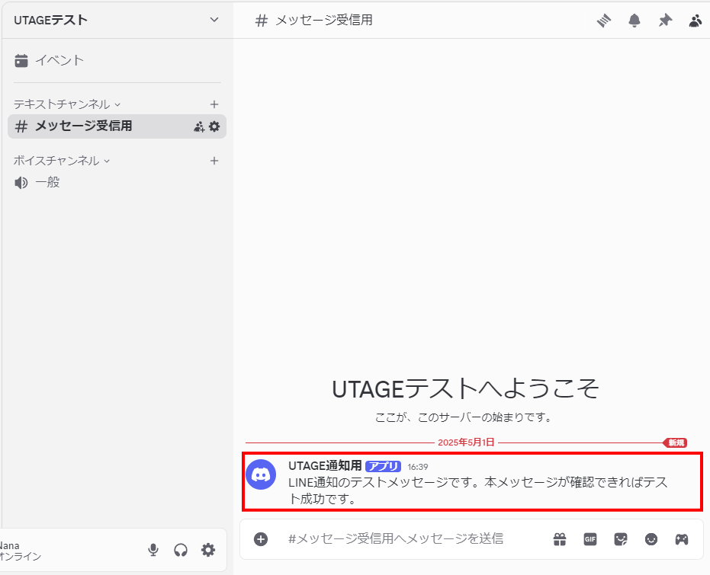Open the threads icon in channel header
Viewport: 710px width, 575px height.
click(x=604, y=21)
